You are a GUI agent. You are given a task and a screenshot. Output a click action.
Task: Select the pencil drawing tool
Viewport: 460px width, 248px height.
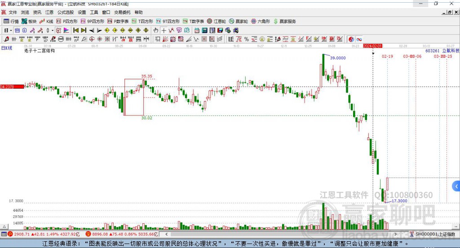click(x=6, y=39)
